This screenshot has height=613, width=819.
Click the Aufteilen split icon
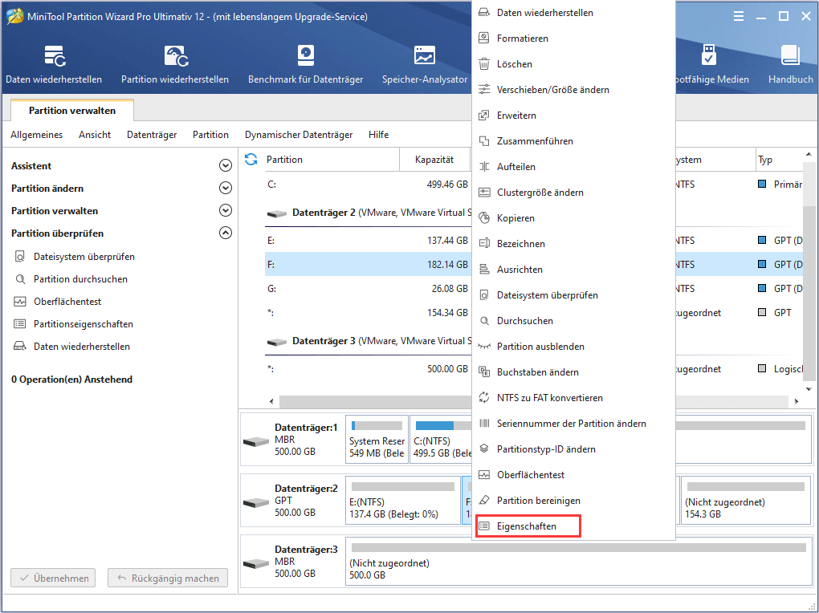coord(484,167)
